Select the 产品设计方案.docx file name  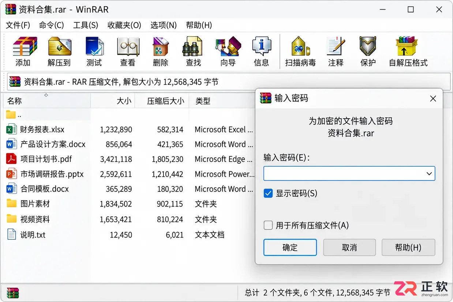click(53, 144)
